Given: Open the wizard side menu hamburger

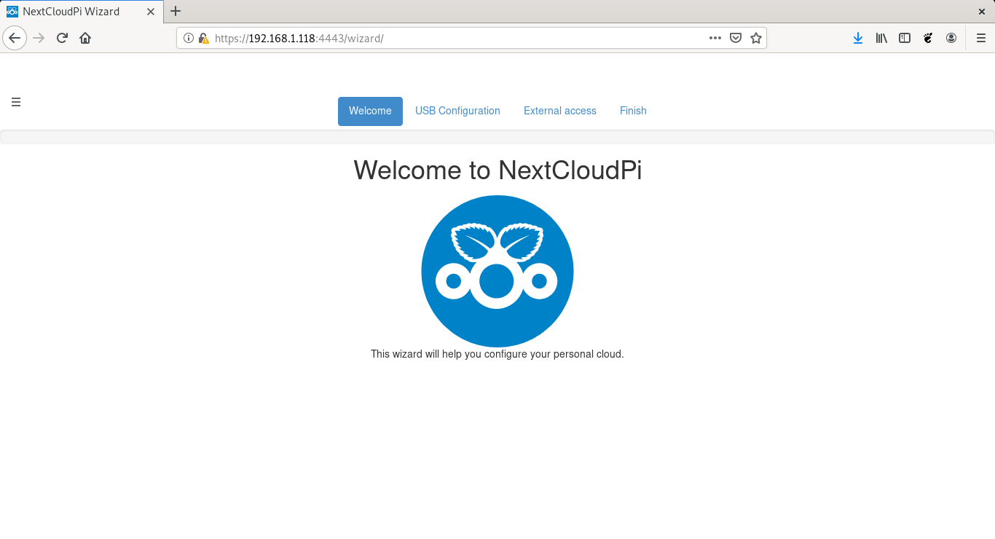Looking at the screenshot, I should tap(16, 102).
